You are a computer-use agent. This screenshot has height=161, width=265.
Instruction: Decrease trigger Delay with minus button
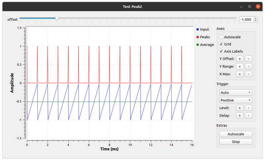click(x=249, y=116)
